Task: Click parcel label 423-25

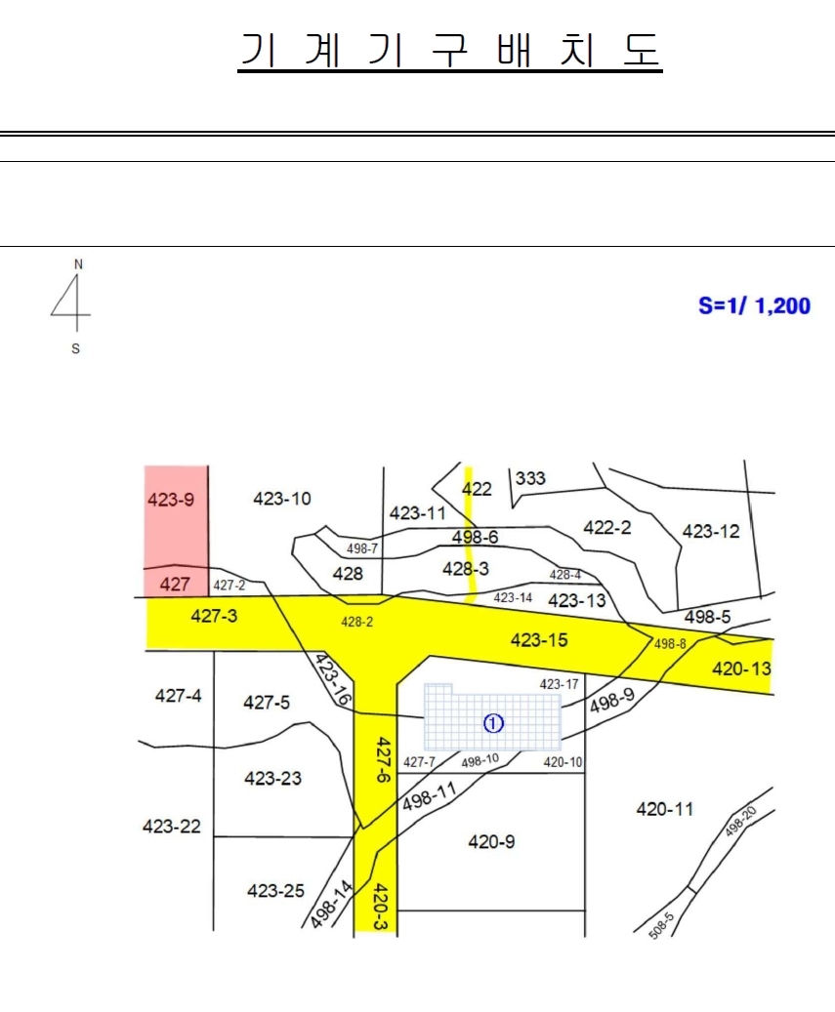Action: coord(275,891)
